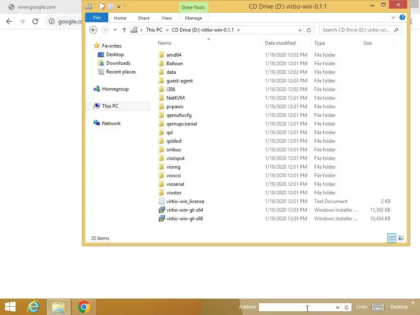Select the Balloon folder icon
The height and width of the screenshot is (315, 420).
(161, 63)
